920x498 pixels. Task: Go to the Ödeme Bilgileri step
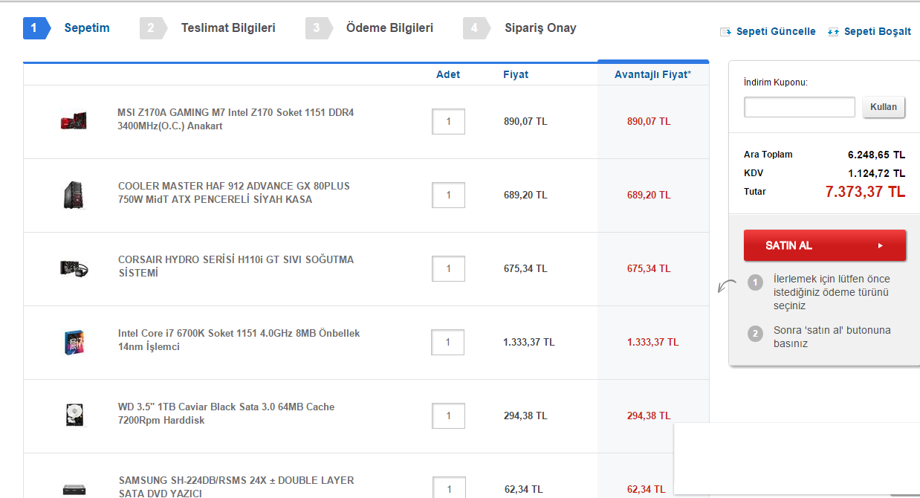[369, 28]
